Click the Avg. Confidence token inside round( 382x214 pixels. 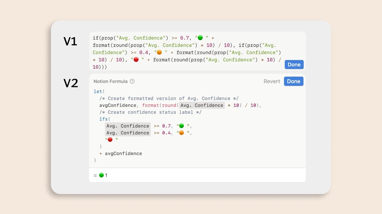point(202,105)
